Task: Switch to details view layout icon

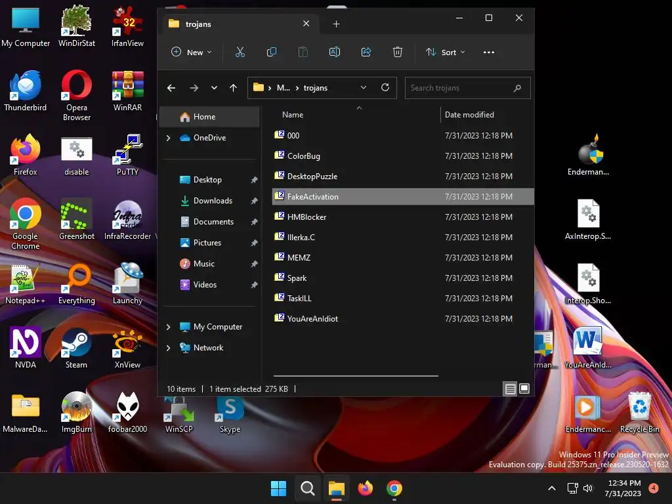Action: [x=510, y=388]
